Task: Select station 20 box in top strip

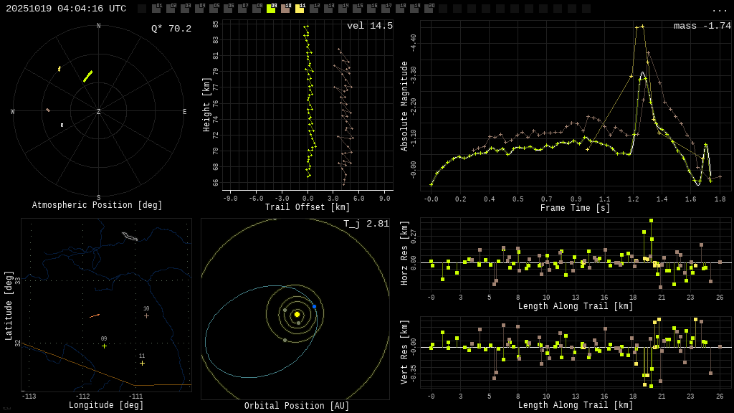Action: [429, 9]
